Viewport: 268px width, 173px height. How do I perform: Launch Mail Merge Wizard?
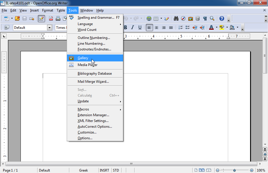point(95,82)
